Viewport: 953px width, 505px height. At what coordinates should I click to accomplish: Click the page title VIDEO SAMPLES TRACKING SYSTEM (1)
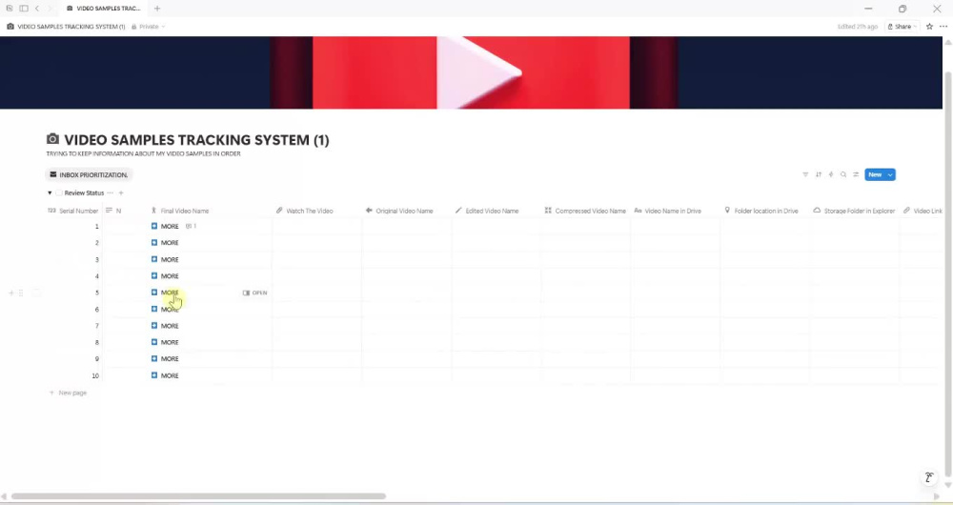pyautogui.click(x=197, y=140)
